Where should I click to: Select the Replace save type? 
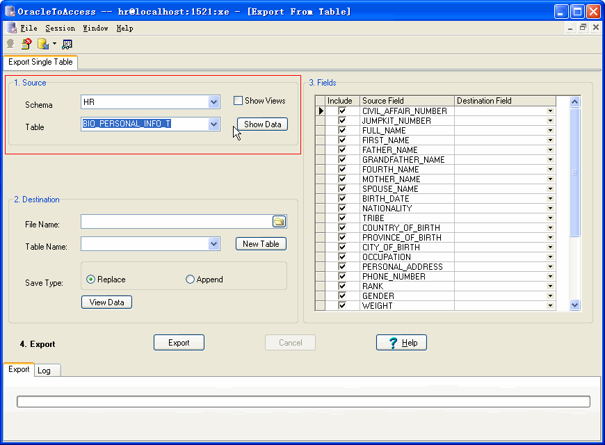click(x=90, y=280)
